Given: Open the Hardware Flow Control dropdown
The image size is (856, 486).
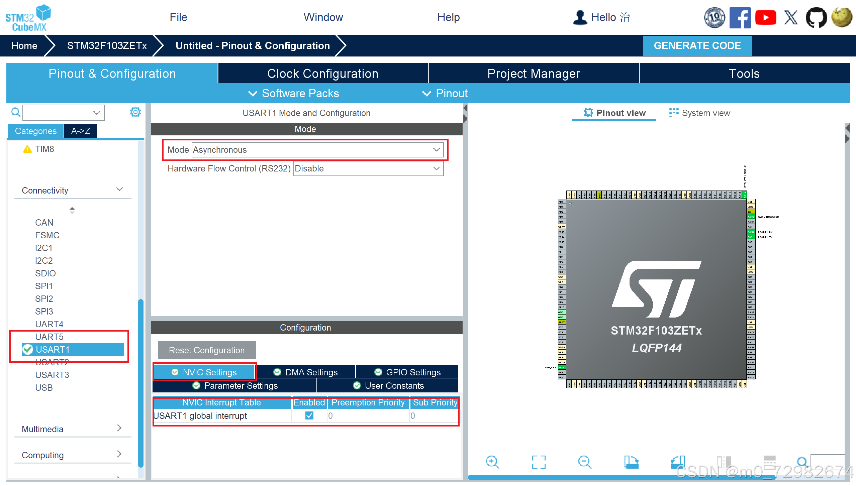Looking at the screenshot, I should [x=436, y=168].
